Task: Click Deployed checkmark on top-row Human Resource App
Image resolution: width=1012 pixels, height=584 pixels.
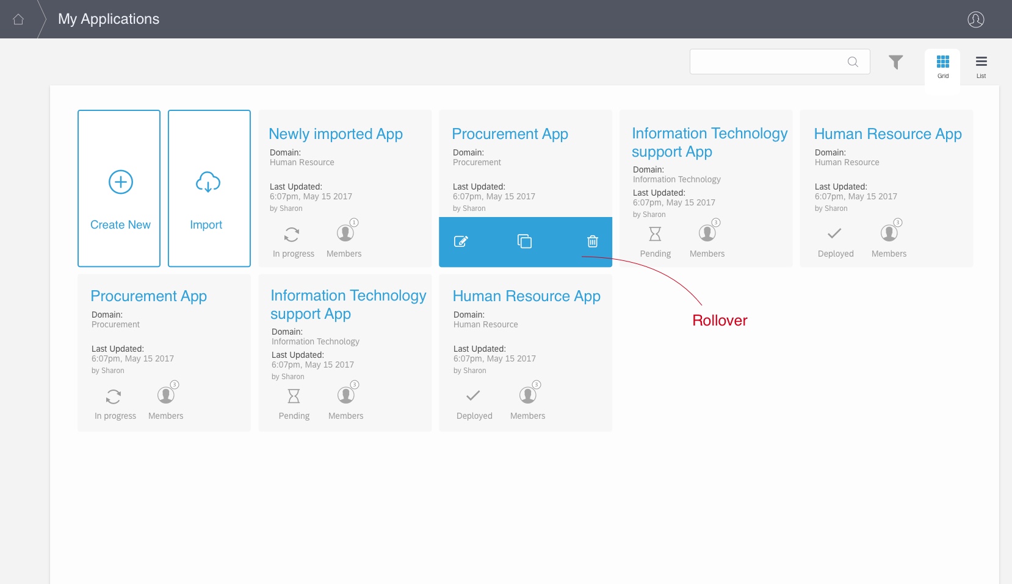Action: 834,233
